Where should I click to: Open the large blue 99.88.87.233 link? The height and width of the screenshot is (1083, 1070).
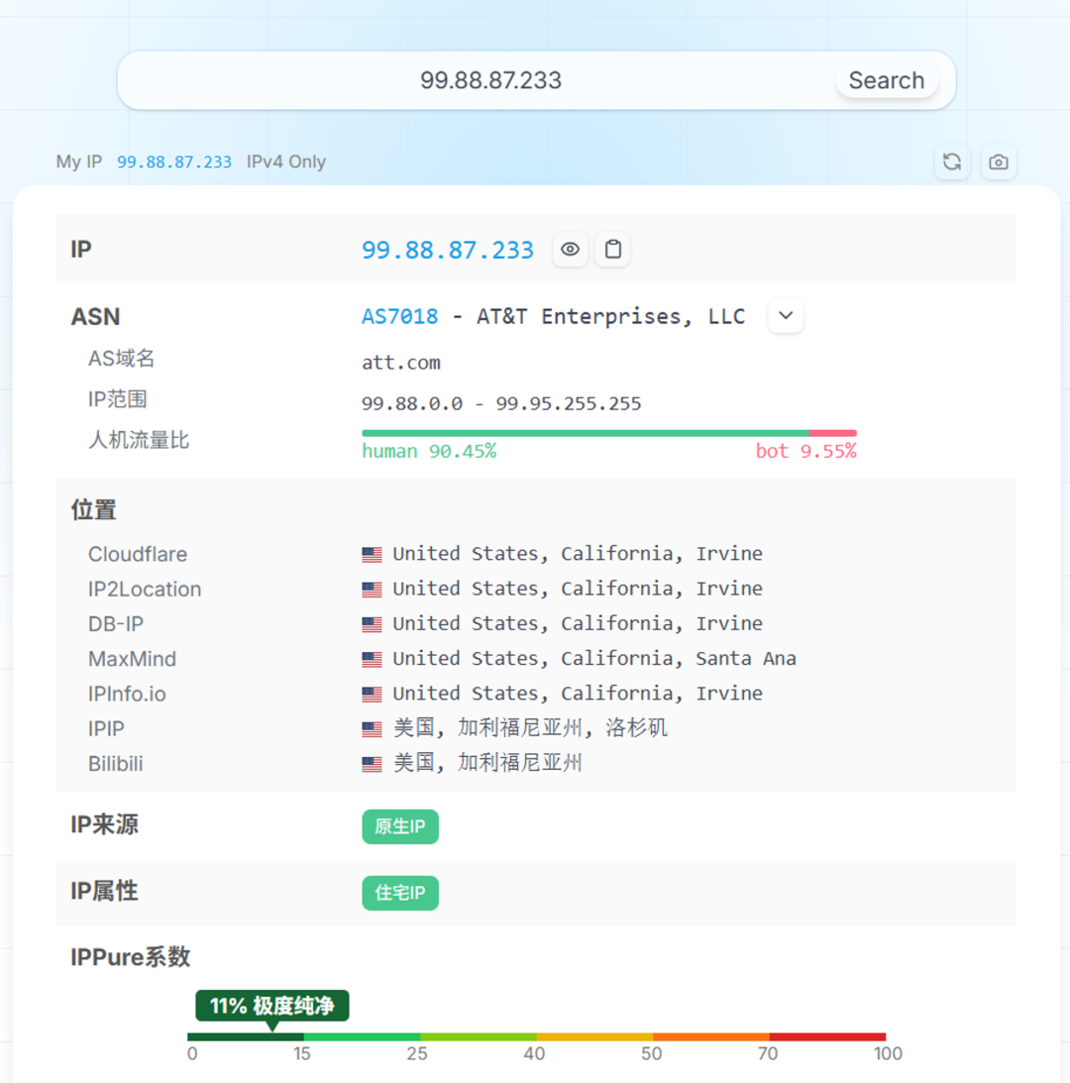448,250
